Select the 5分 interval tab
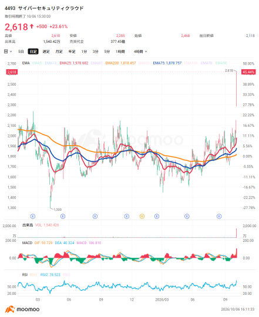Image resolution: width=259 pixels, height=317 pixels. (107, 52)
